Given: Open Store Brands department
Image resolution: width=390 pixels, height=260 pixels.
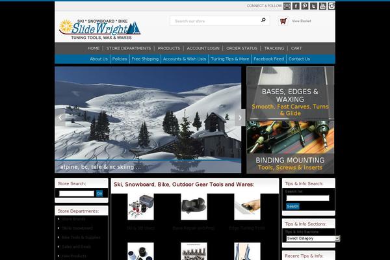Looking at the screenshot, I should [x=73, y=219].
